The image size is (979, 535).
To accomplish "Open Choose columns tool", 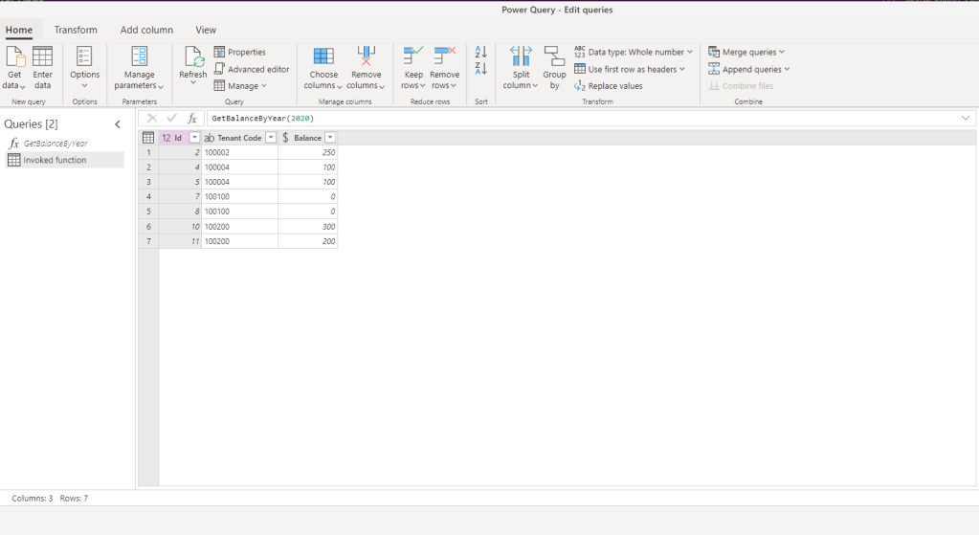I will pos(323,57).
